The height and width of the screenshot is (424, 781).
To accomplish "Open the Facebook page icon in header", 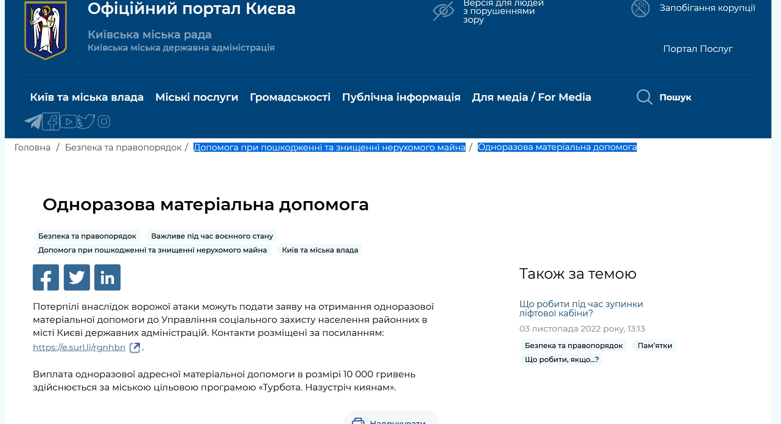I will tap(51, 121).
